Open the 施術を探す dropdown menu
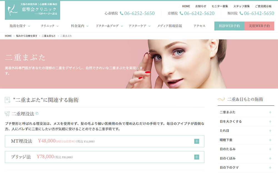Image resolution: width=278 pixels, height=174 pixels. 20,26
